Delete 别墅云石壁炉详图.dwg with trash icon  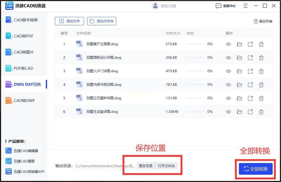tap(261, 98)
